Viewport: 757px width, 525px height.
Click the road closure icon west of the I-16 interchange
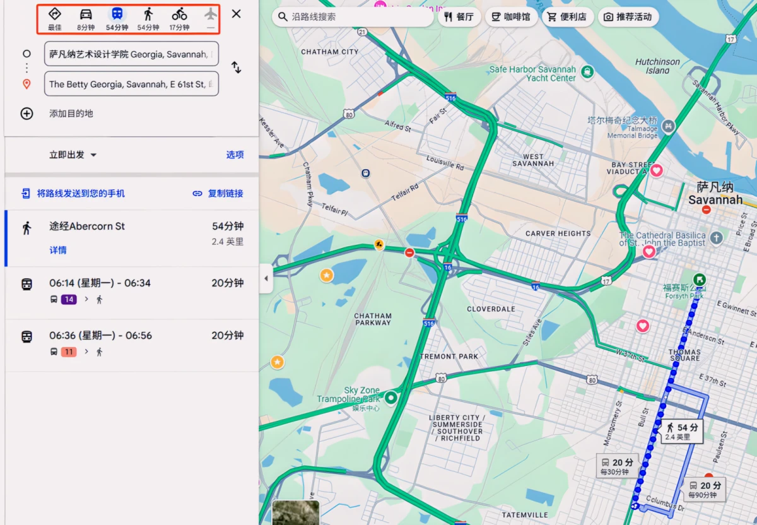point(409,253)
